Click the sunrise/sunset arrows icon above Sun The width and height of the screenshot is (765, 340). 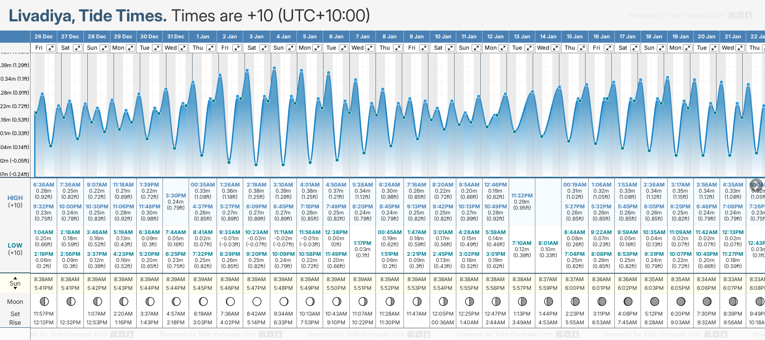pyautogui.click(x=15, y=277)
